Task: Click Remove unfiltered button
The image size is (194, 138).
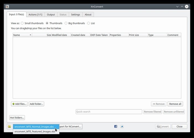Action: click(174, 112)
